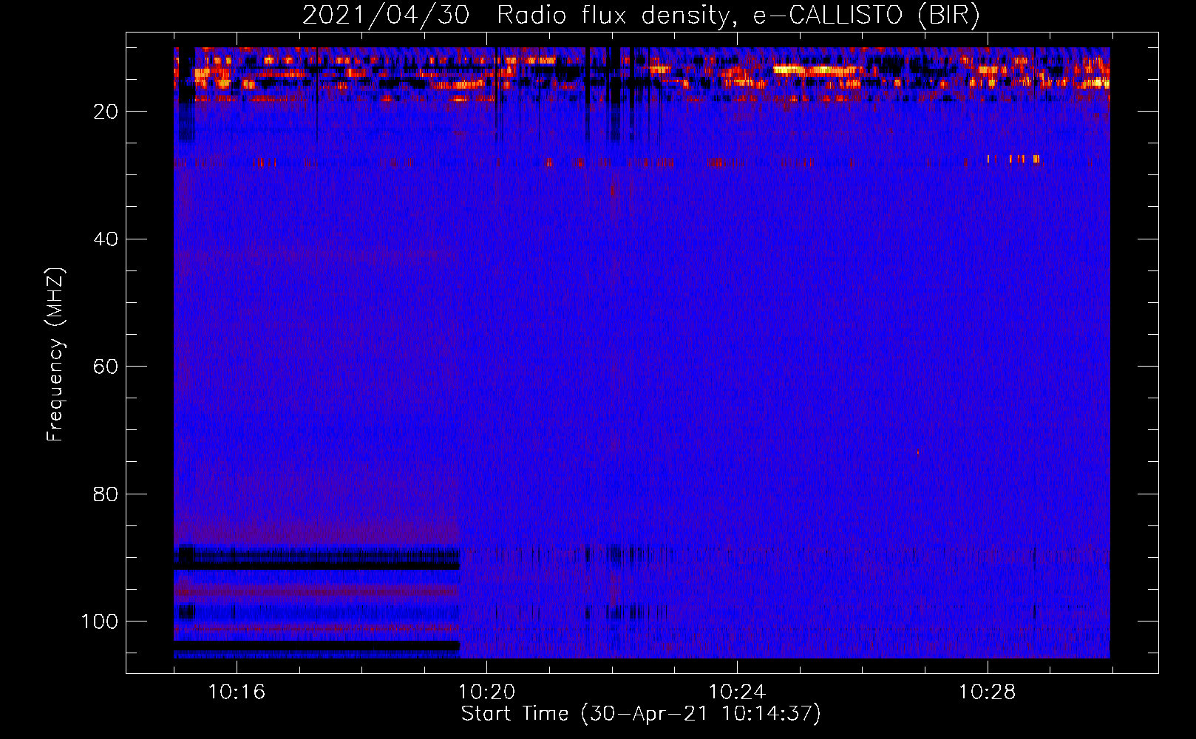Click the 20 frequency tick label

pos(106,112)
